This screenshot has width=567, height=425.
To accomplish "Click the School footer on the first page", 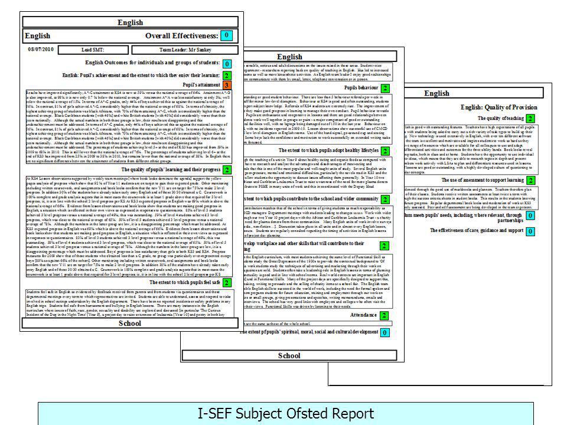I will [x=130, y=323].
